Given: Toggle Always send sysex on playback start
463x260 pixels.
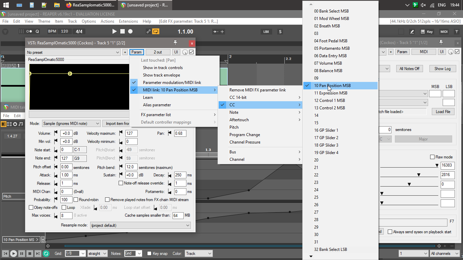Looking at the screenshot, I should click(x=390, y=232).
